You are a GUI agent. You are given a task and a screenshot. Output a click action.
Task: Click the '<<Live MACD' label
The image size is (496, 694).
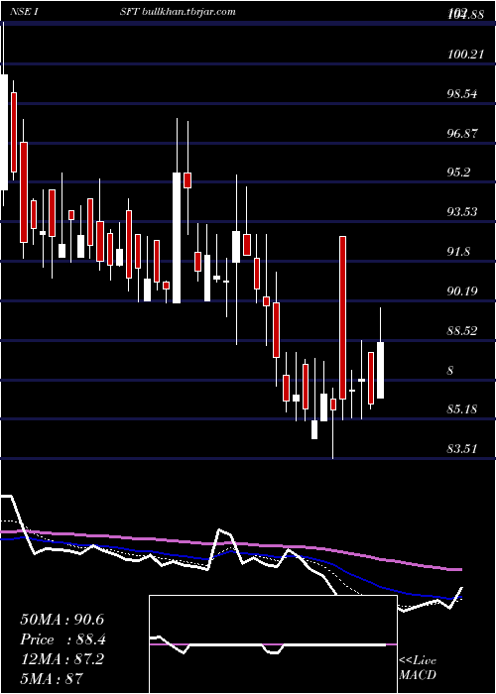click(x=418, y=667)
